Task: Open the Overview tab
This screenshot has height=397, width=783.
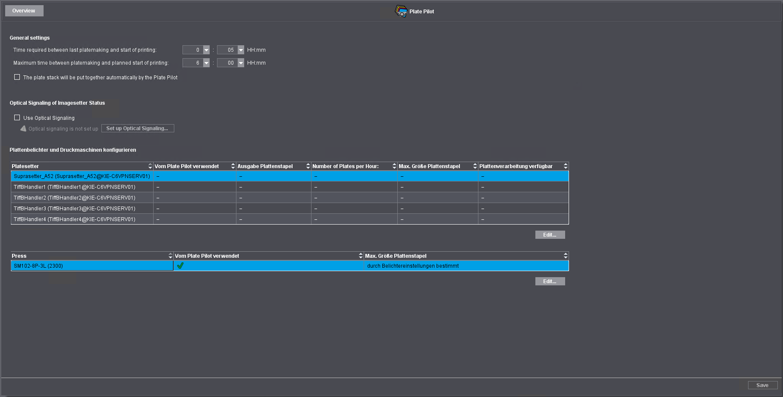Action: click(x=24, y=11)
